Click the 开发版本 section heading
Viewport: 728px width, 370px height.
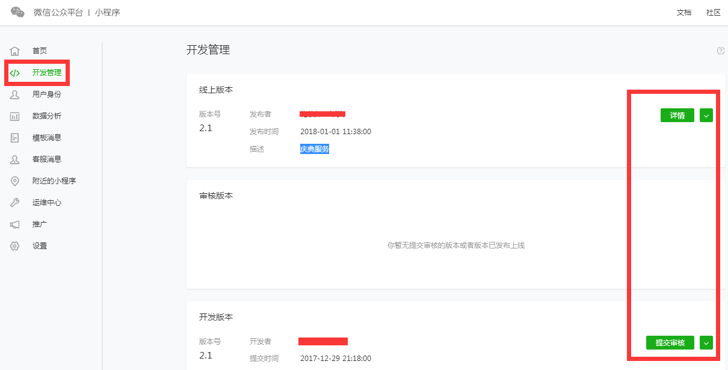pos(216,317)
